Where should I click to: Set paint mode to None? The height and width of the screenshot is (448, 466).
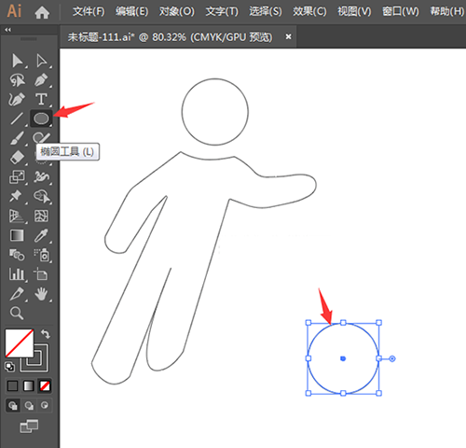(x=45, y=386)
